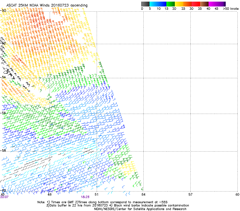240x211 pixels.
Task: Click the purple '20:07' swath time
Action: tap(4, 197)
